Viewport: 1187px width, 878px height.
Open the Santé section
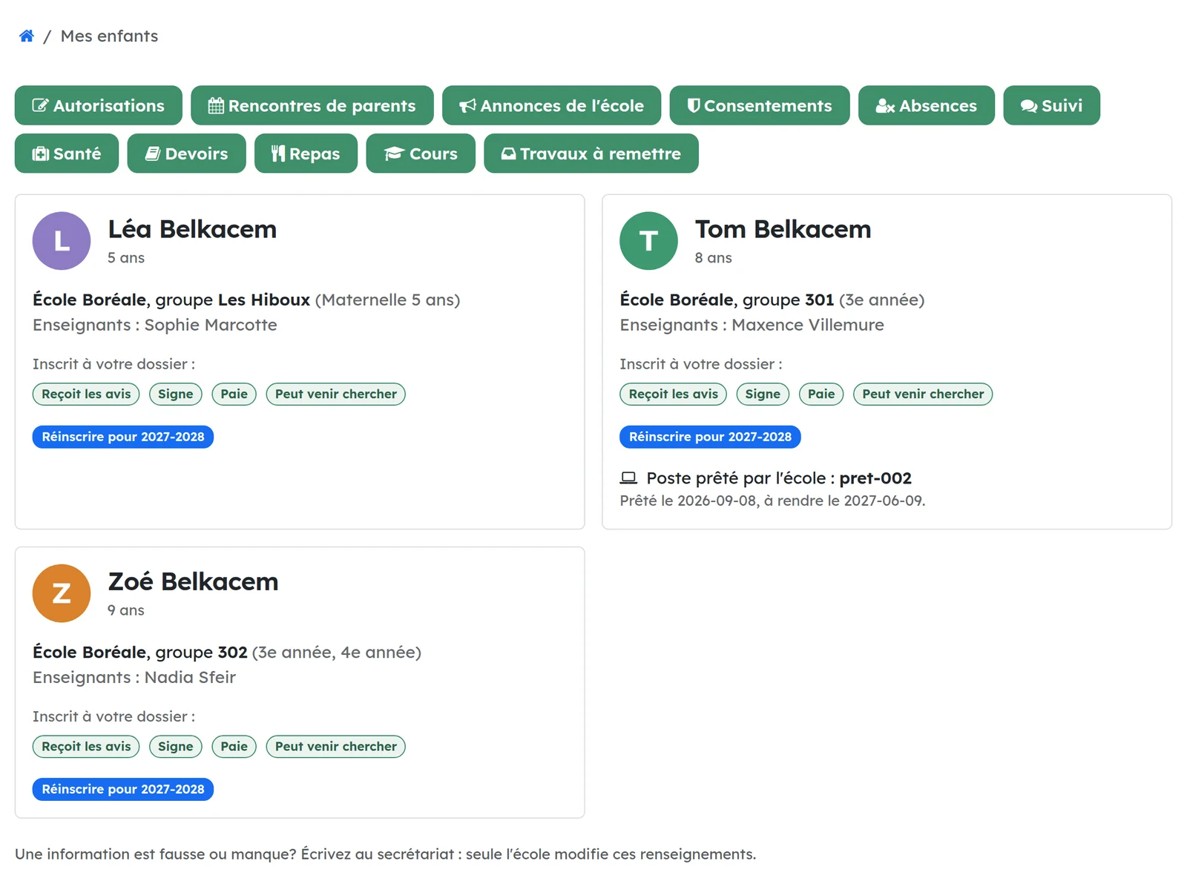point(67,154)
